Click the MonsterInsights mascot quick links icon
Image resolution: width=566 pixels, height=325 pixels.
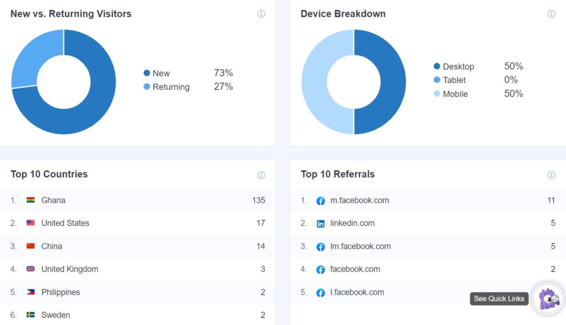548,298
